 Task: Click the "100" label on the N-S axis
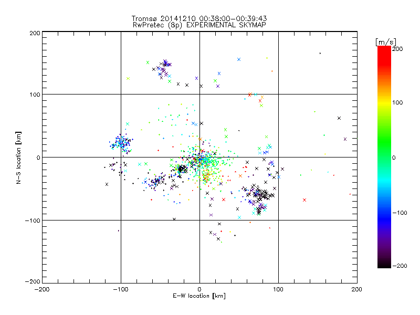(35, 94)
